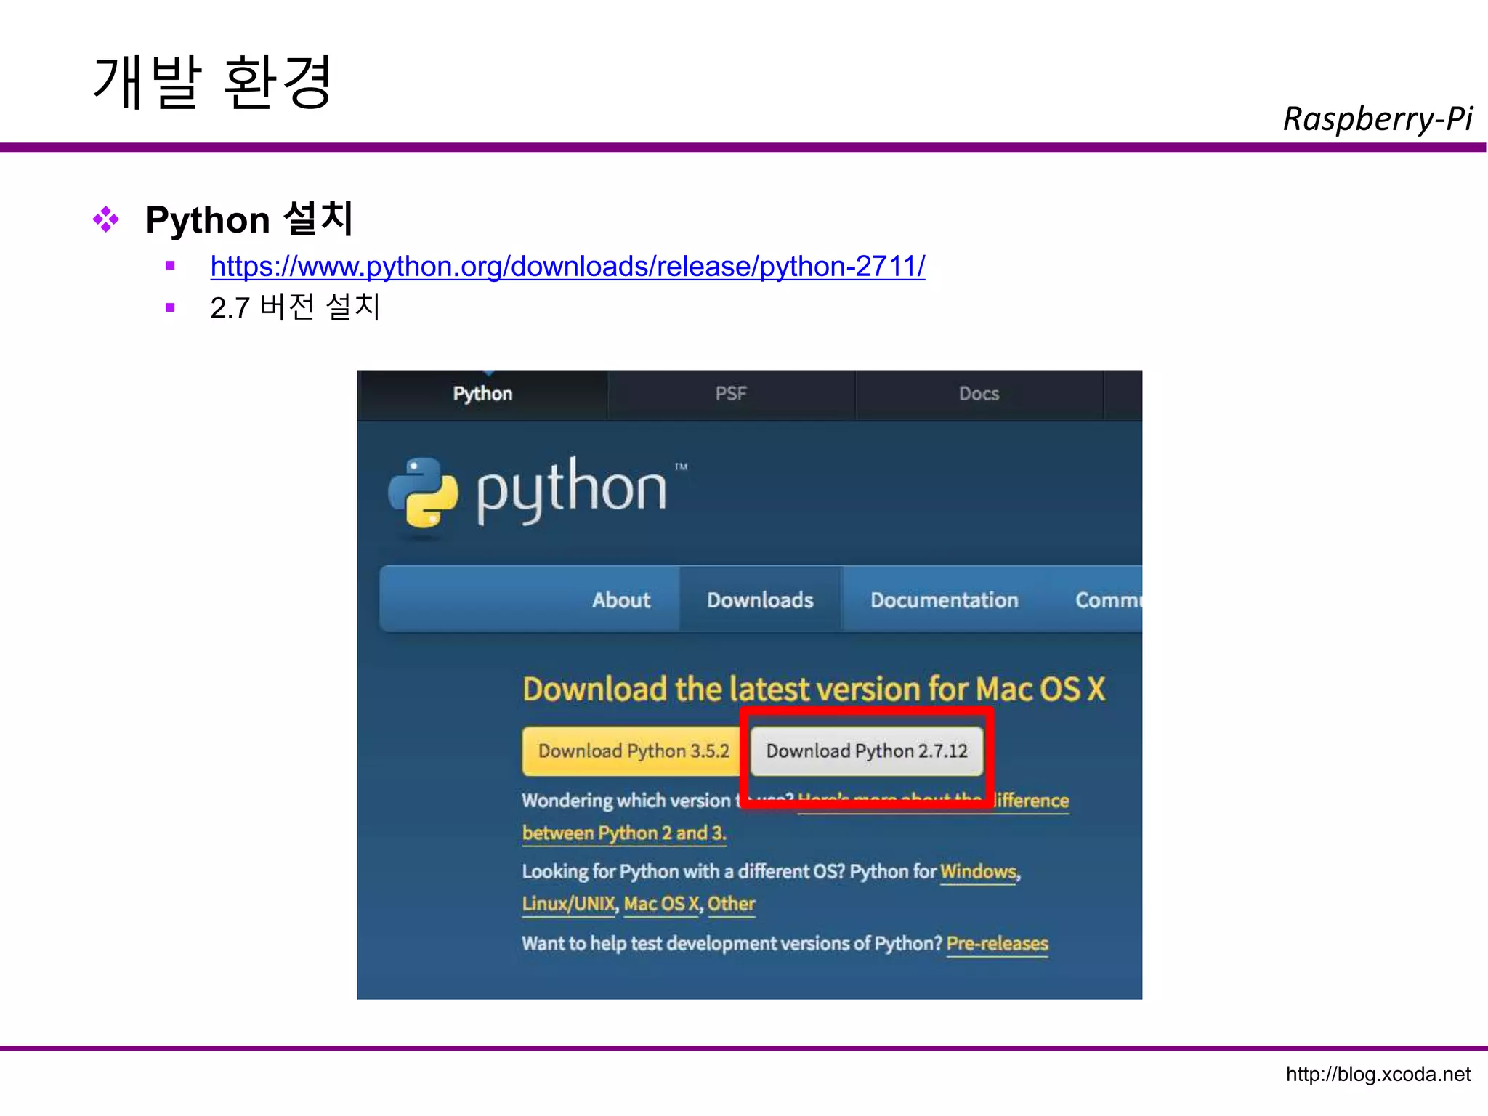Open the Other platforms link

coord(732,904)
